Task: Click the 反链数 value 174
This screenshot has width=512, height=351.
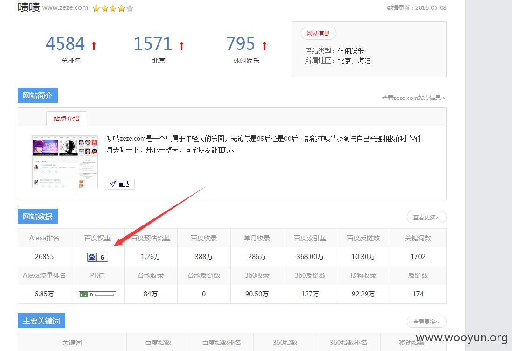Action: point(418,294)
